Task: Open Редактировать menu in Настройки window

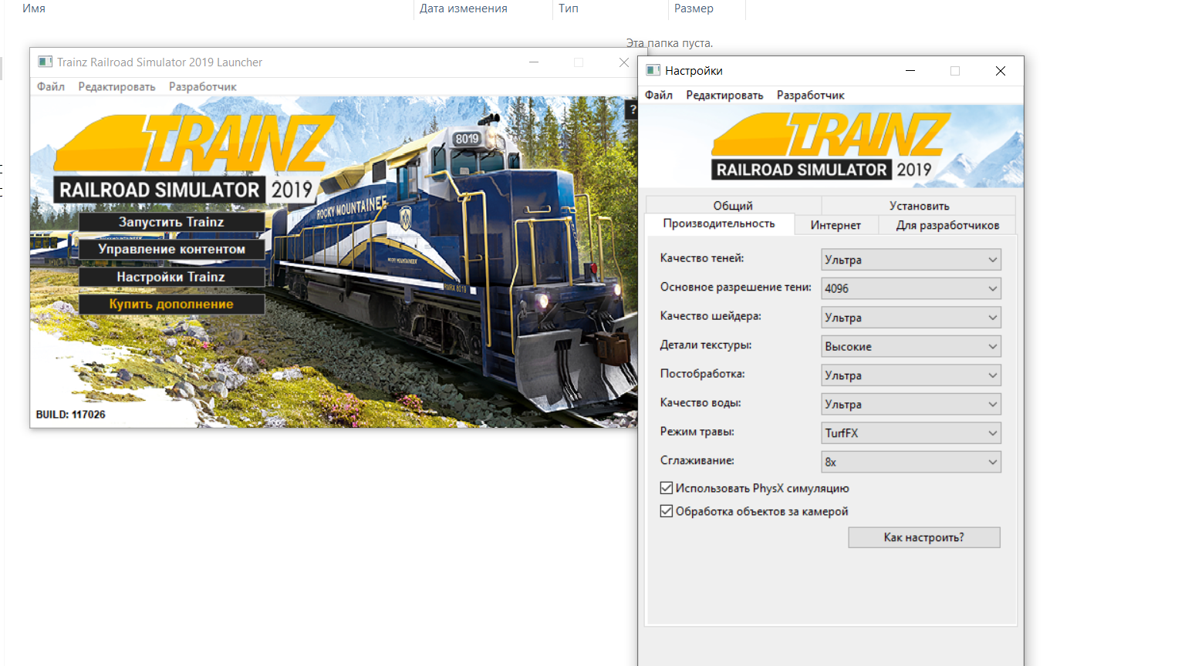Action: pyautogui.click(x=724, y=95)
